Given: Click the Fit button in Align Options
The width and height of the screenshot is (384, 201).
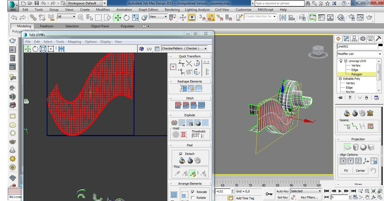Looking at the screenshot, I should click(x=346, y=171).
